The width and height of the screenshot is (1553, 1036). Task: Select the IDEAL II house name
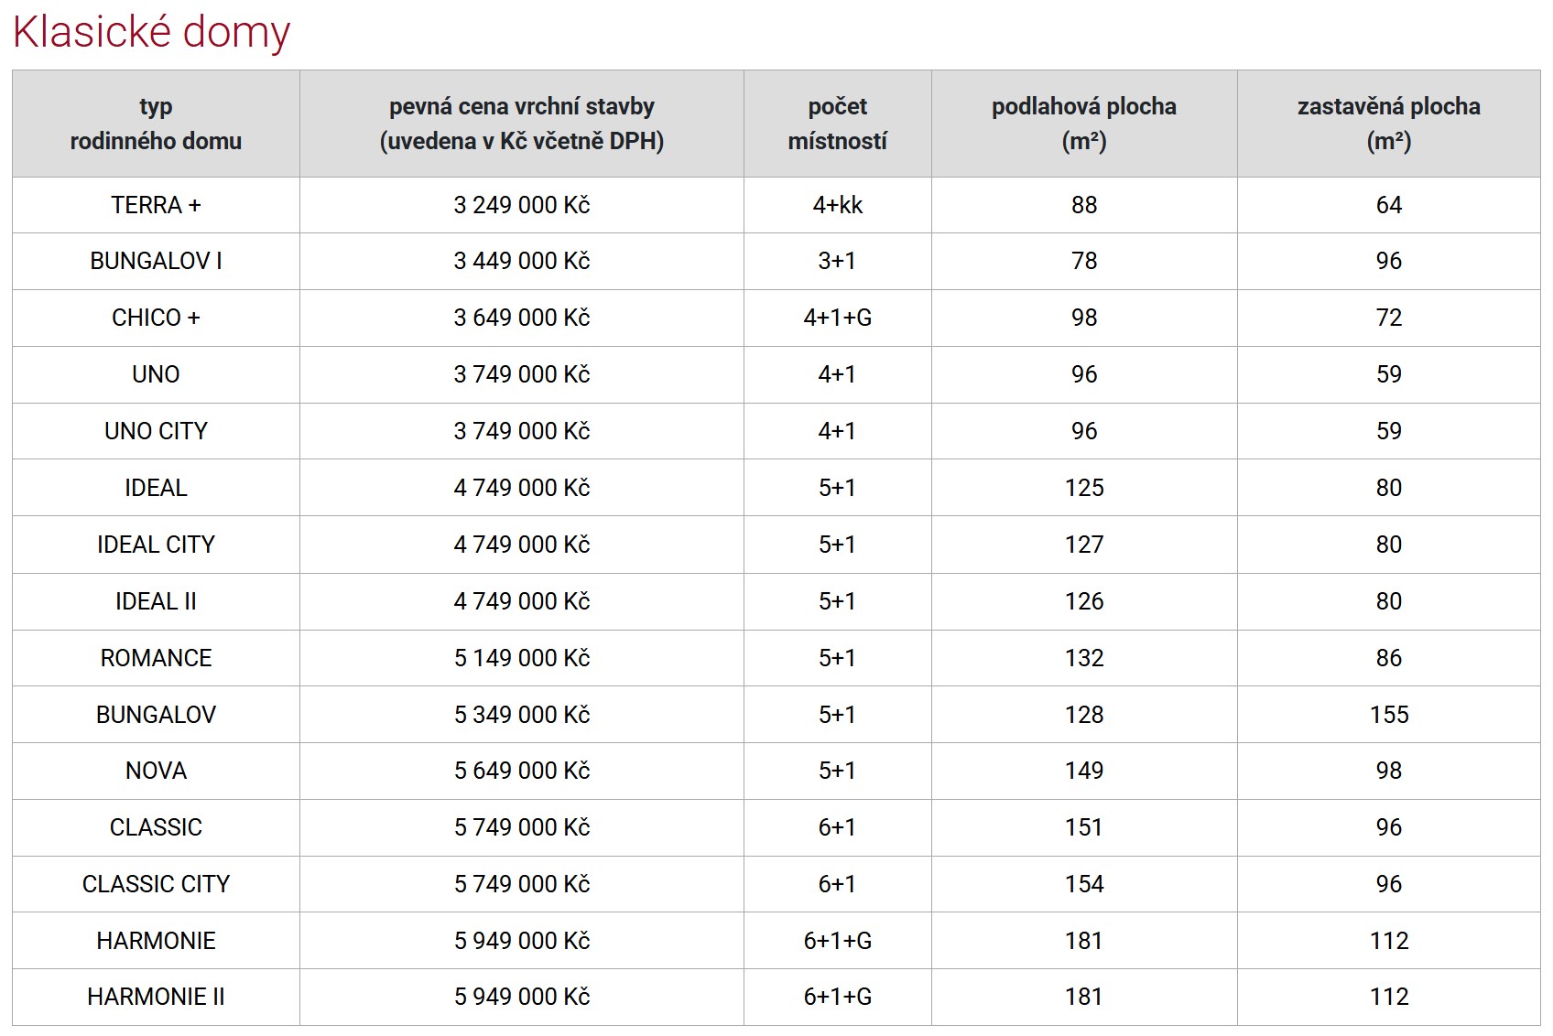coord(156,601)
